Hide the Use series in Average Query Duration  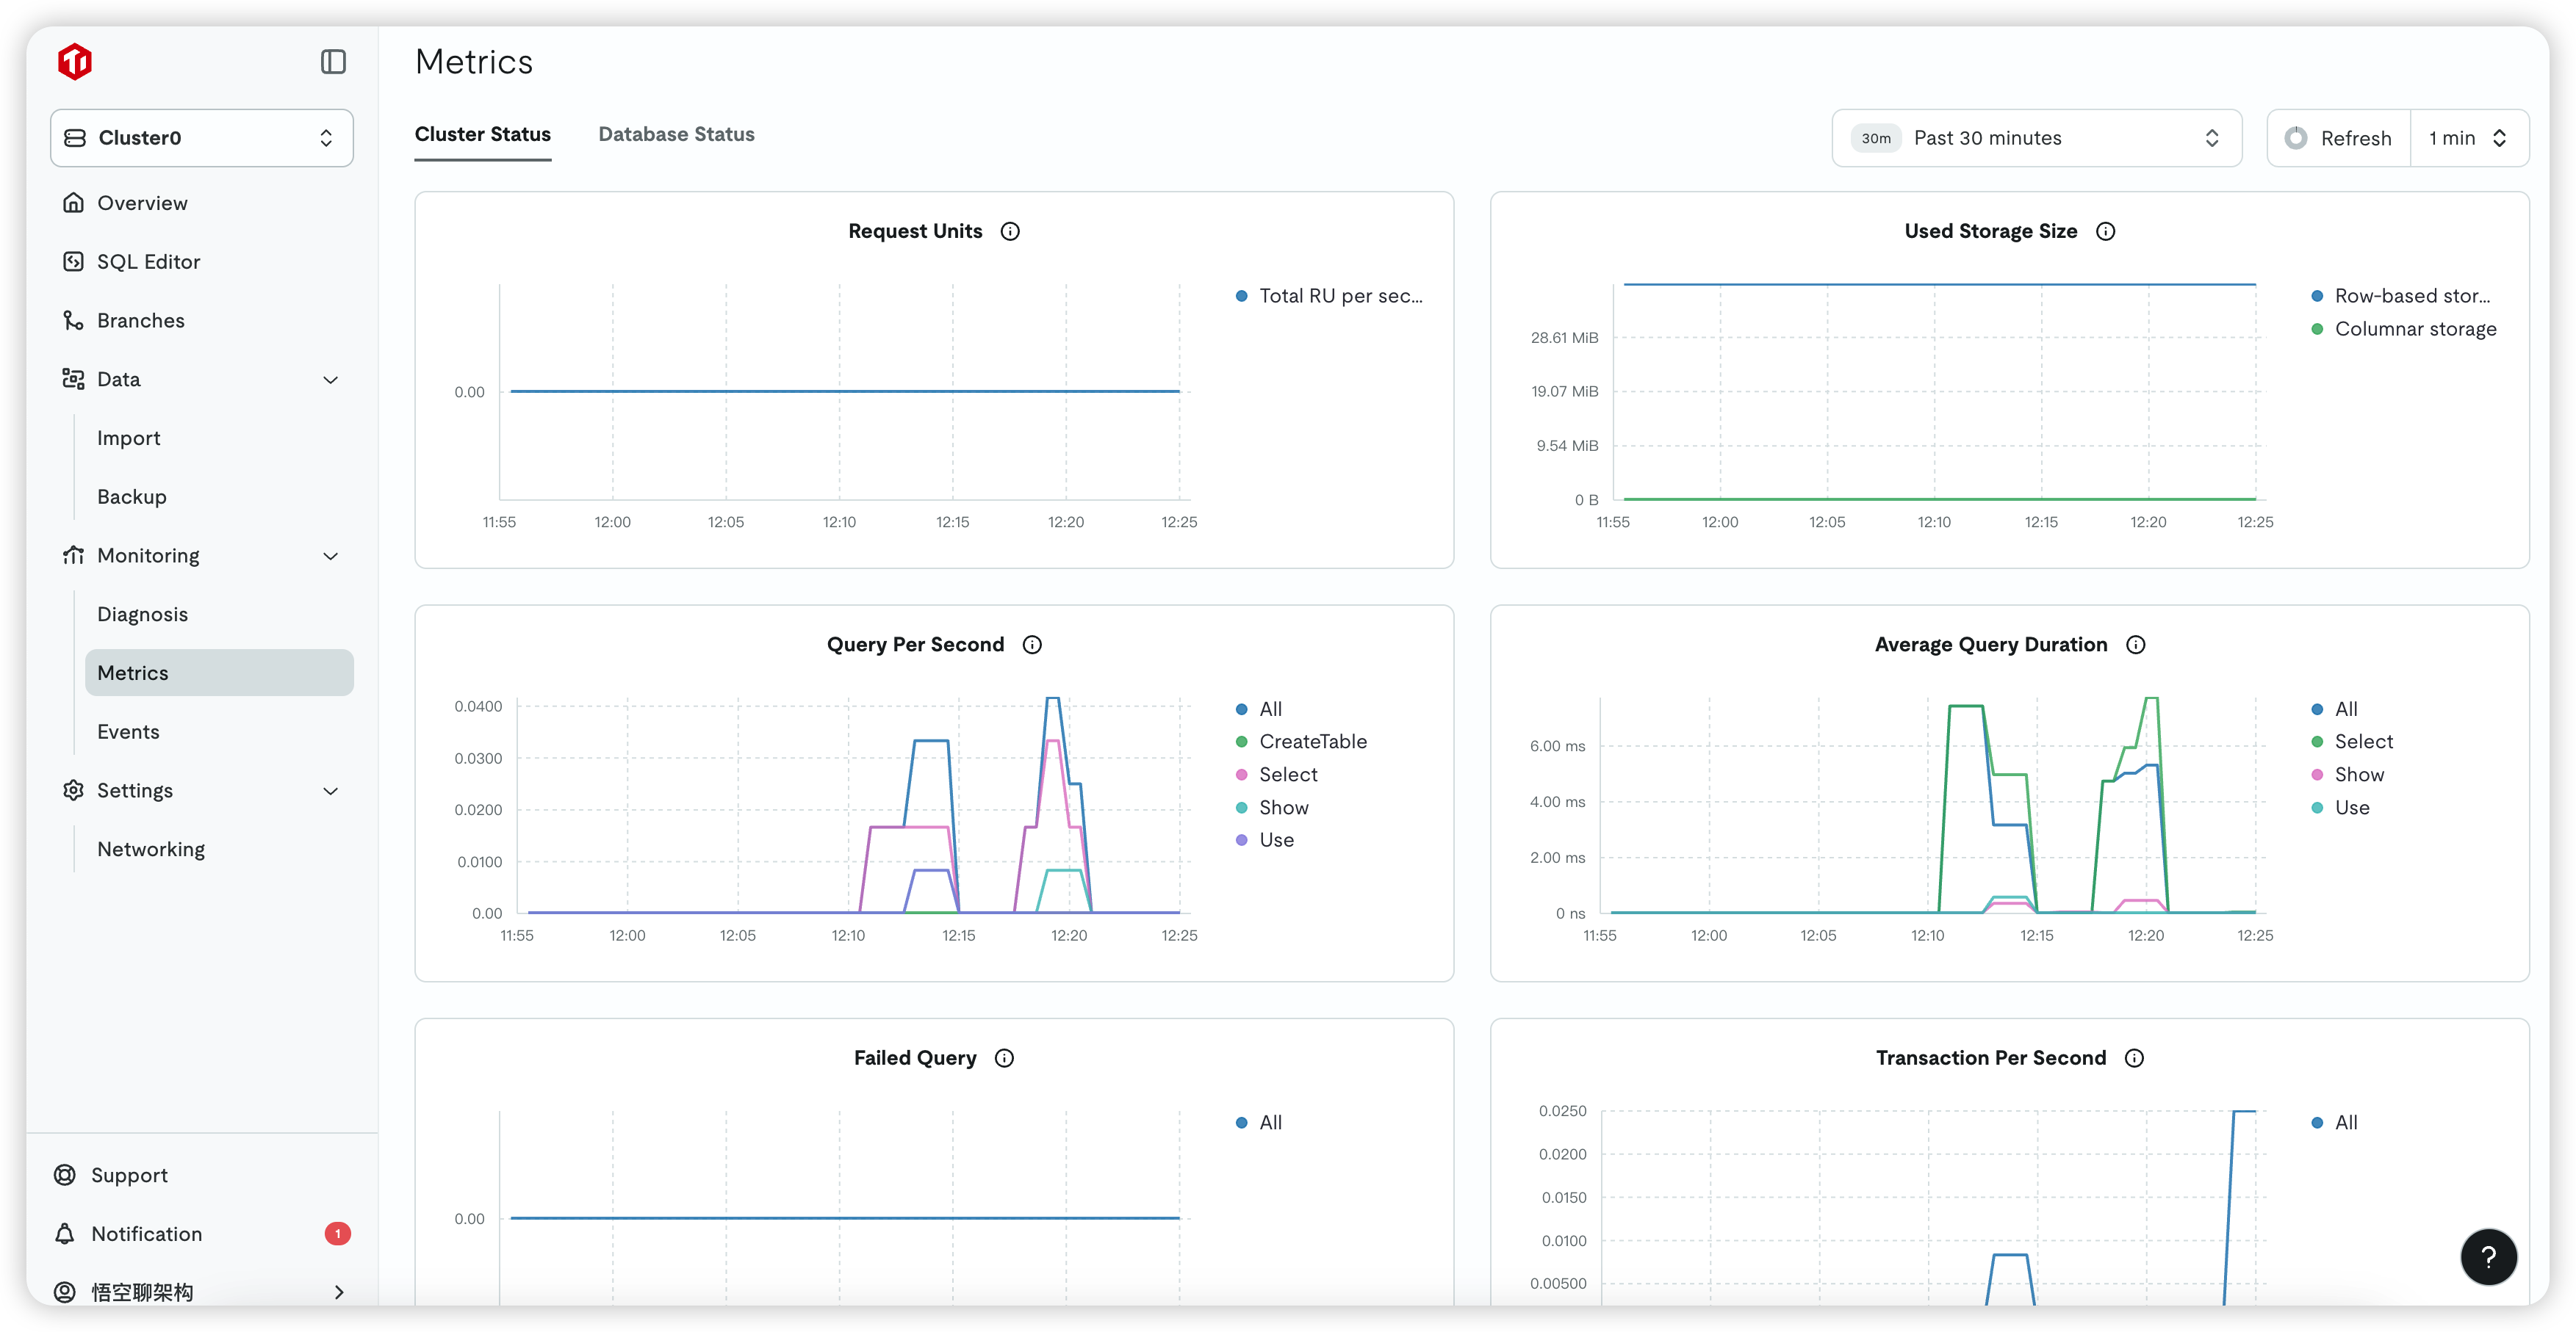[2351, 808]
